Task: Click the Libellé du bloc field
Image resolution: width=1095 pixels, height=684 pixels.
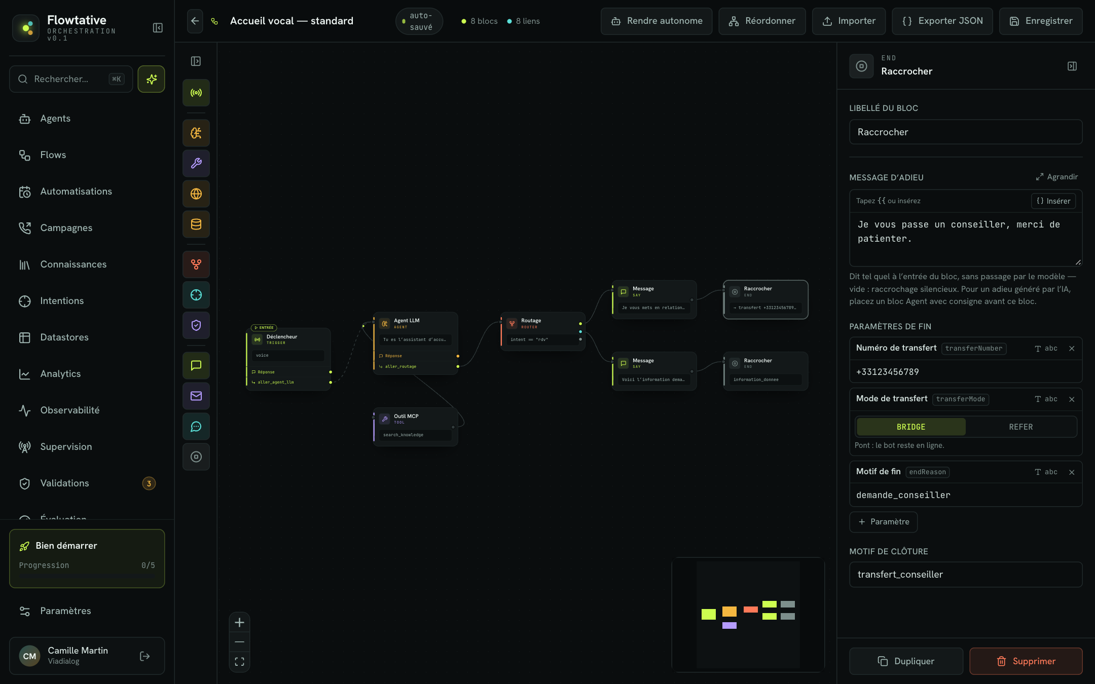Action: [966, 132]
